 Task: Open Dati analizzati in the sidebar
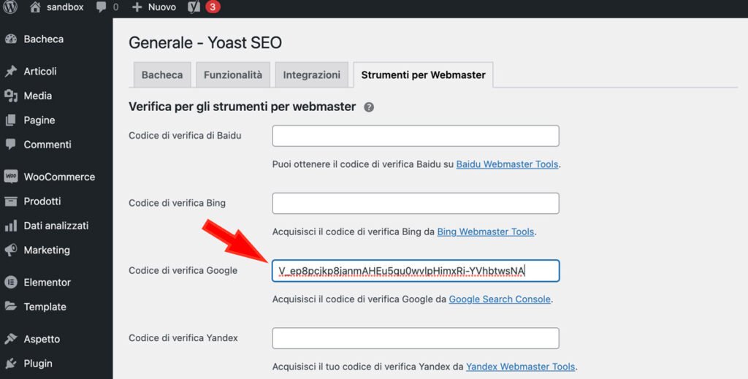click(x=56, y=226)
